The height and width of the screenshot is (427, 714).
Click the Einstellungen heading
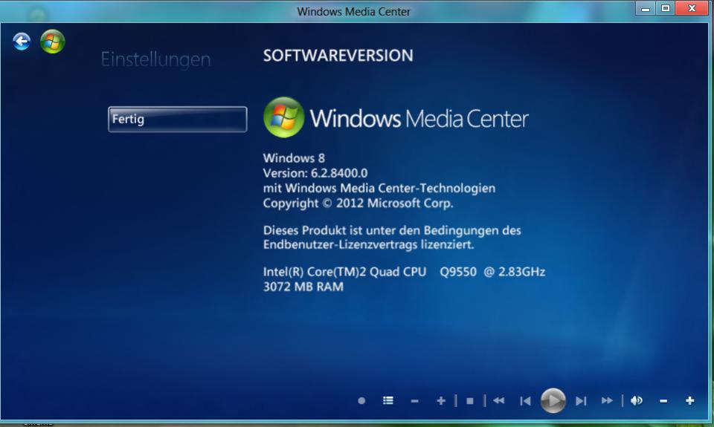click(155, 59)
